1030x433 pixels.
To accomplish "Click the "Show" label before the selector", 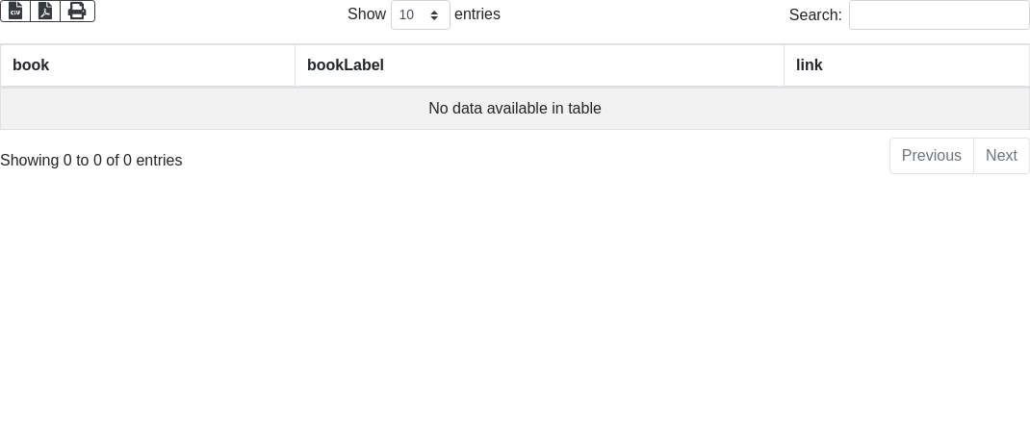I will [366, 14].
